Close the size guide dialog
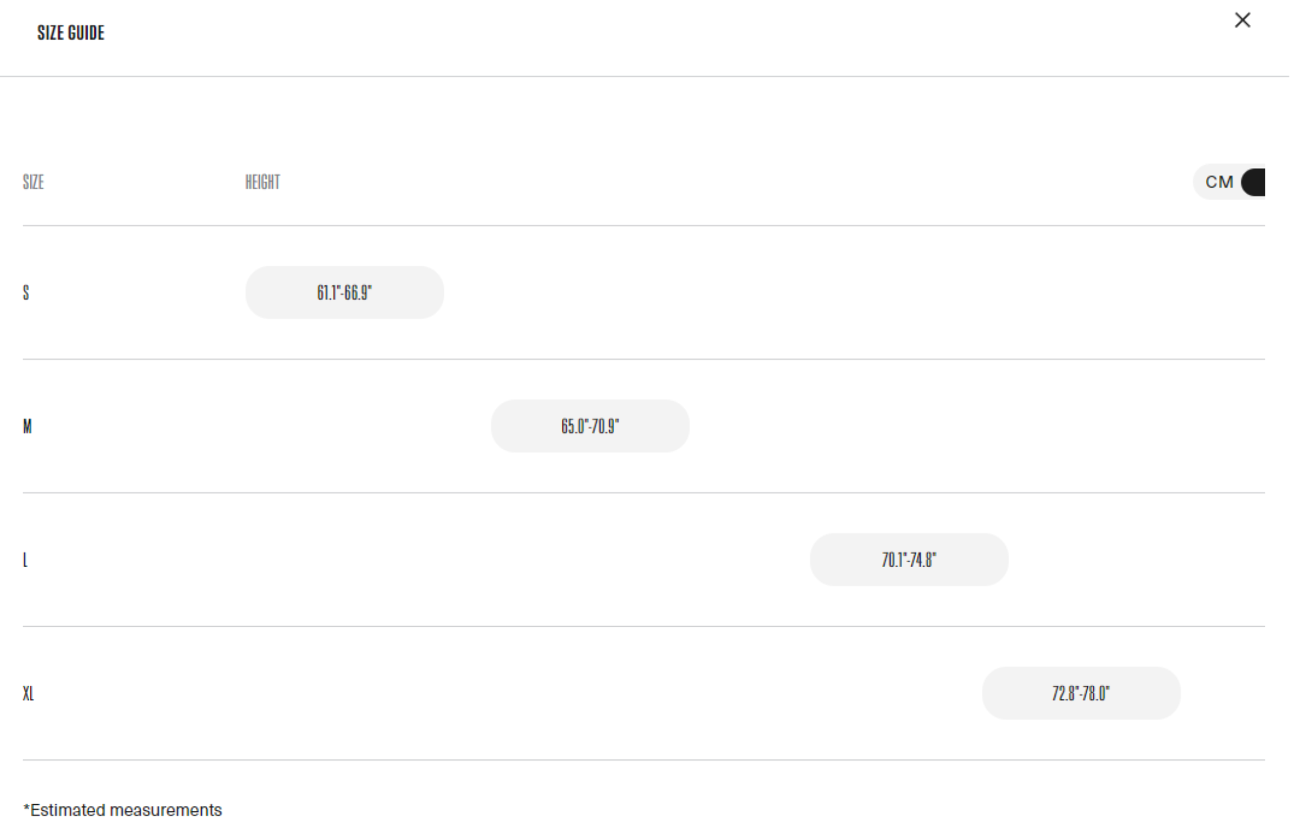 pos(1242,20)
